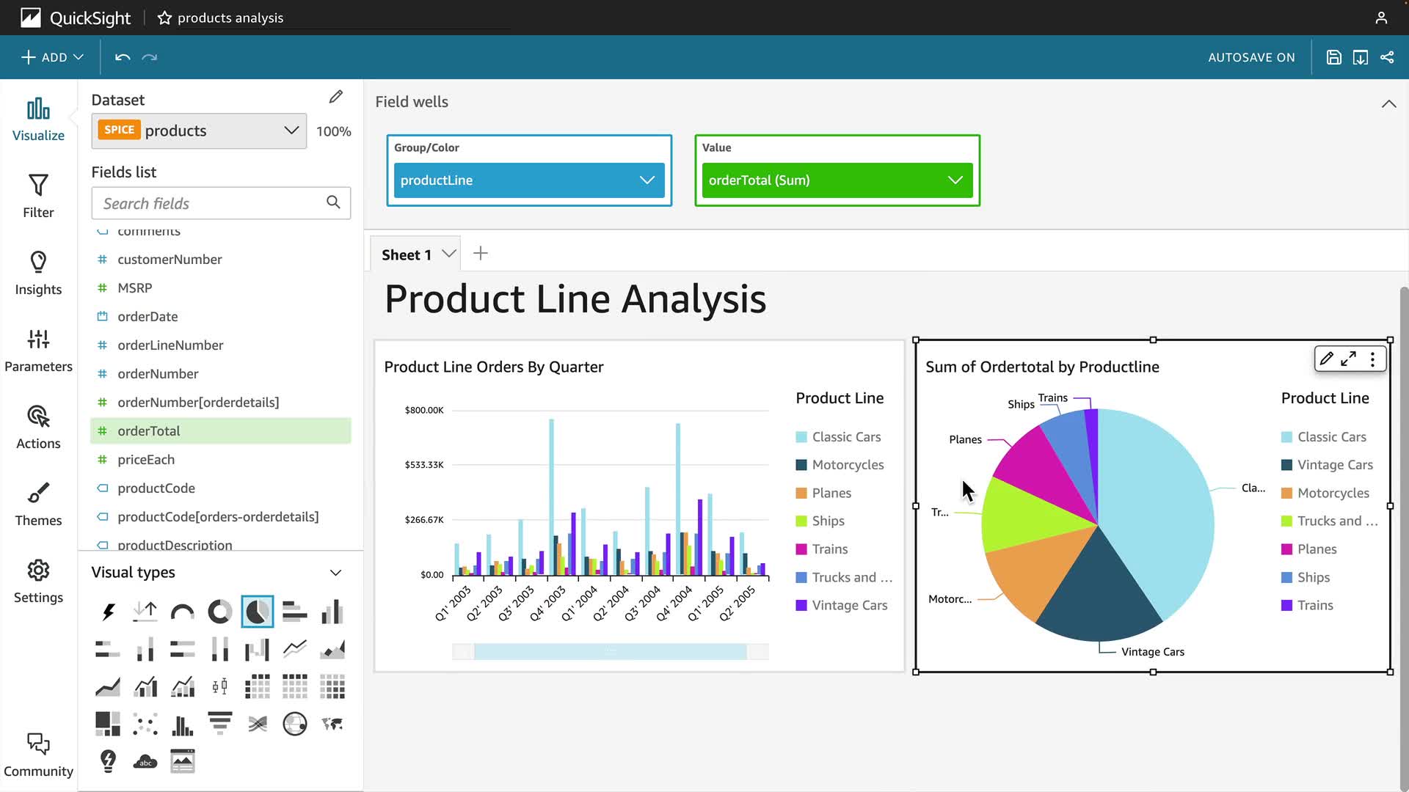Open the Insights pane
Image resolution: width=1409 pixels, height=792 pixels.
tap(38, 273)
